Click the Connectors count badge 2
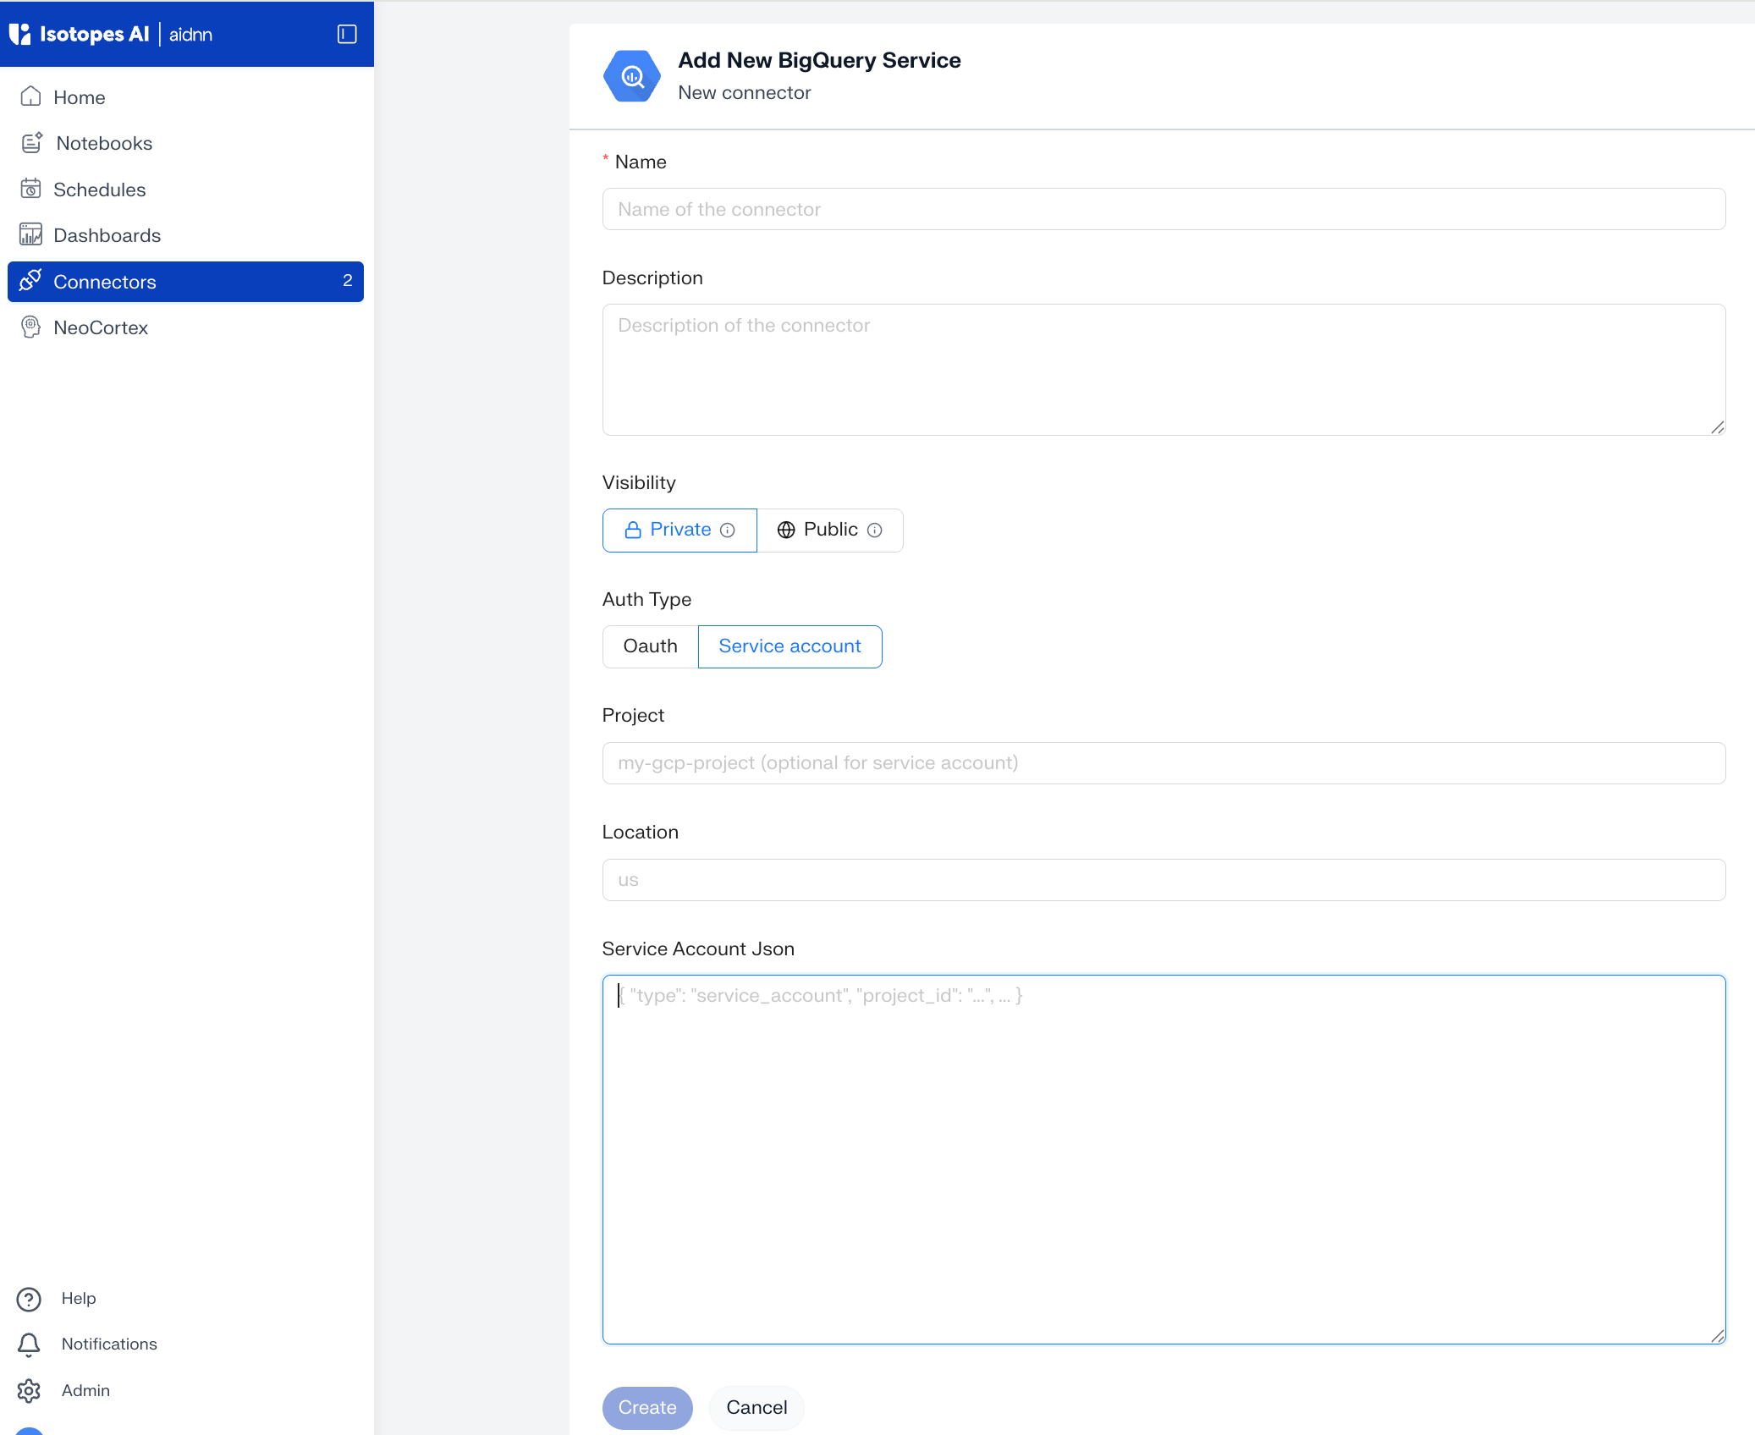 [347, 281]
